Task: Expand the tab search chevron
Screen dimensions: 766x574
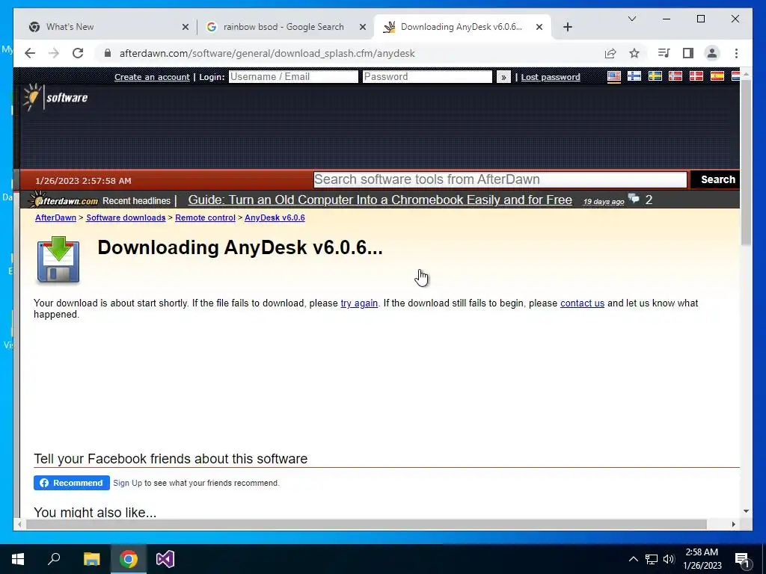Action: point(631,19)
